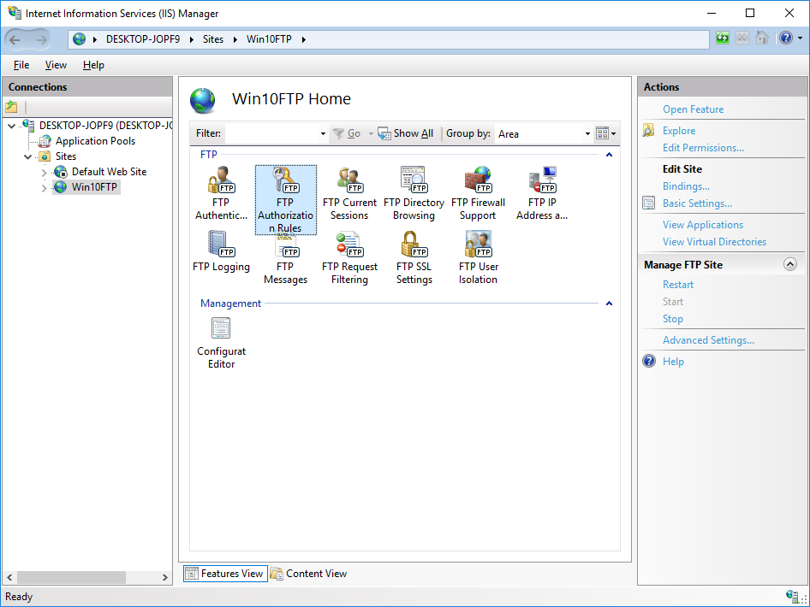
Task: Open FTP User Isolation icon
Action: 478,257
